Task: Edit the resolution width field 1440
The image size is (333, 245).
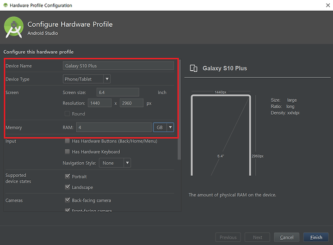Action: [x=99, y=103]
